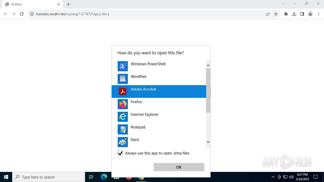Open the notification center icon

(316, 177)
